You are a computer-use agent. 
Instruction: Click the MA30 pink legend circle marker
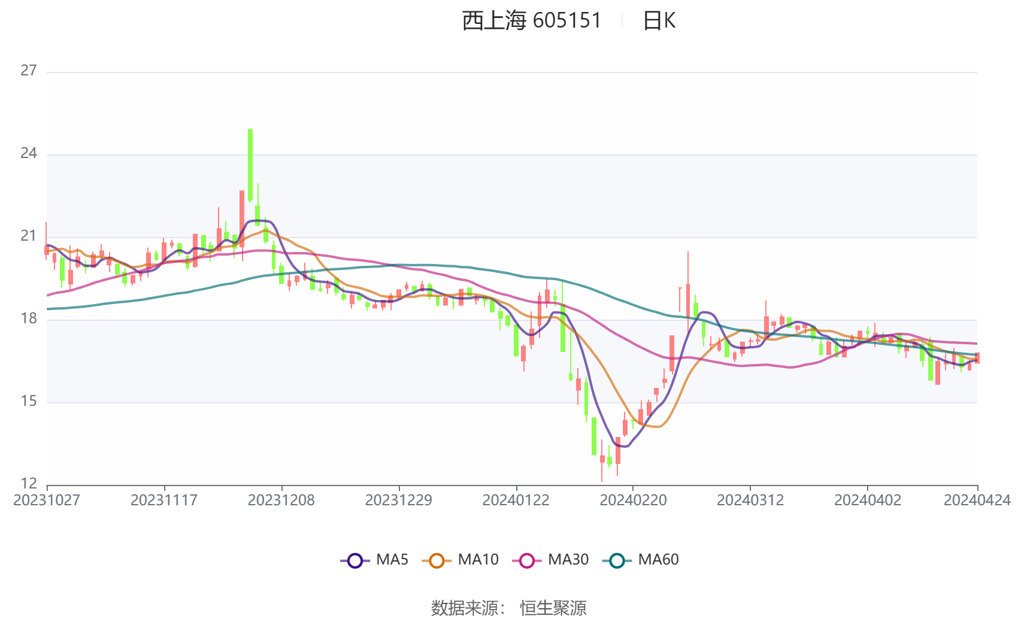click(527, 560)
